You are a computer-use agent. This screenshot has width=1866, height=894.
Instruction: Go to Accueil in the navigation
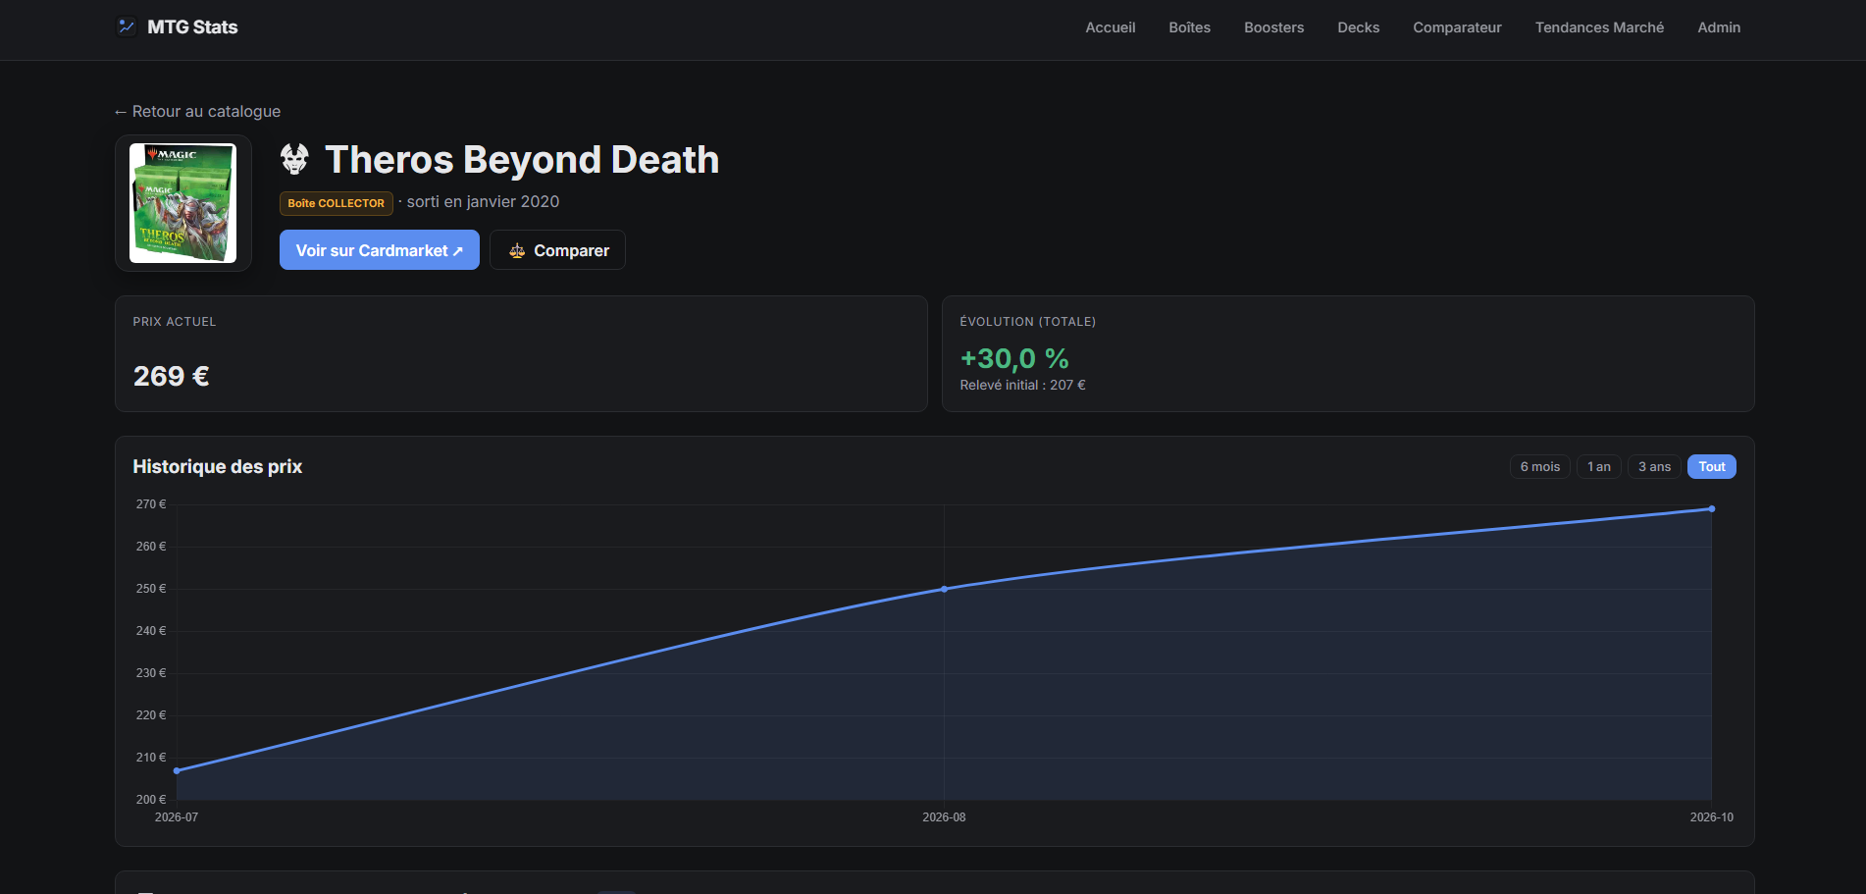point(1111,27)
